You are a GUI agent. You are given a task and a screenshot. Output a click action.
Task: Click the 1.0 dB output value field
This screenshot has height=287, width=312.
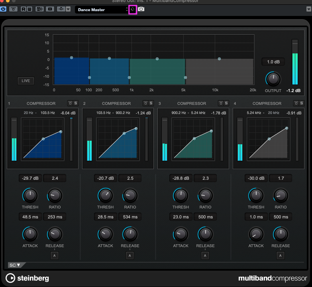(273, 62)
